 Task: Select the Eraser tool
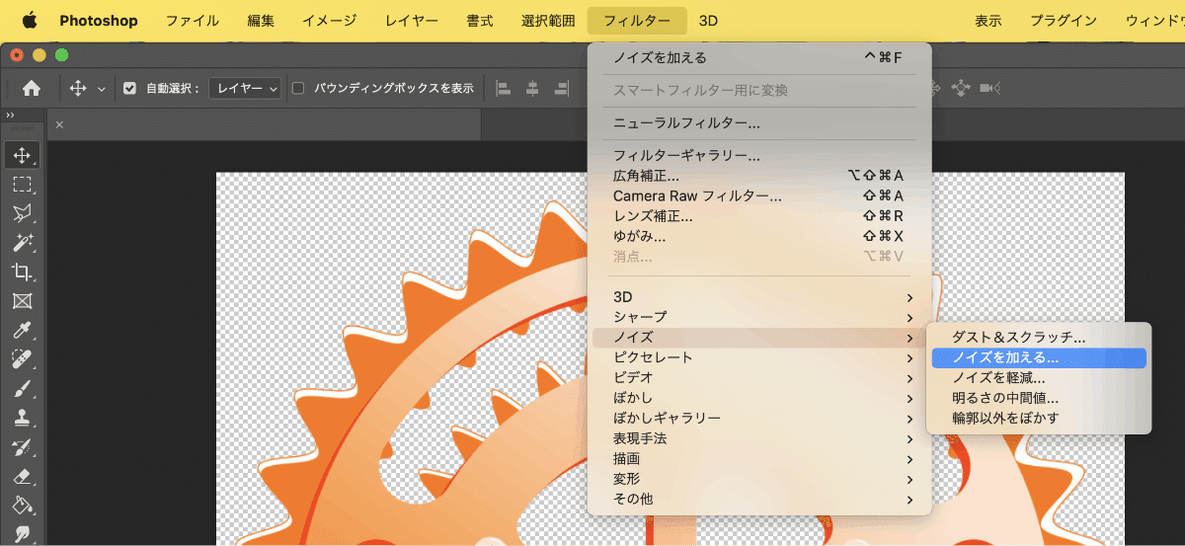[22, 476]
